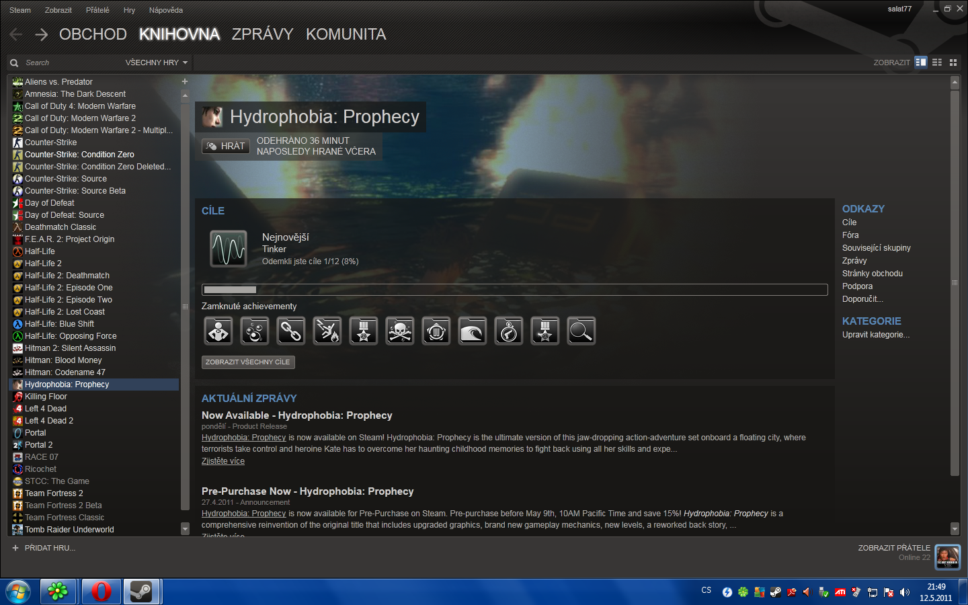Click the wave achievement icon
968x605 pixels.
click(473, 331)
